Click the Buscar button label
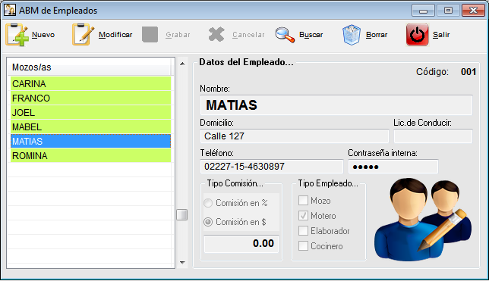The image size is (489, 303). point(311,35)
